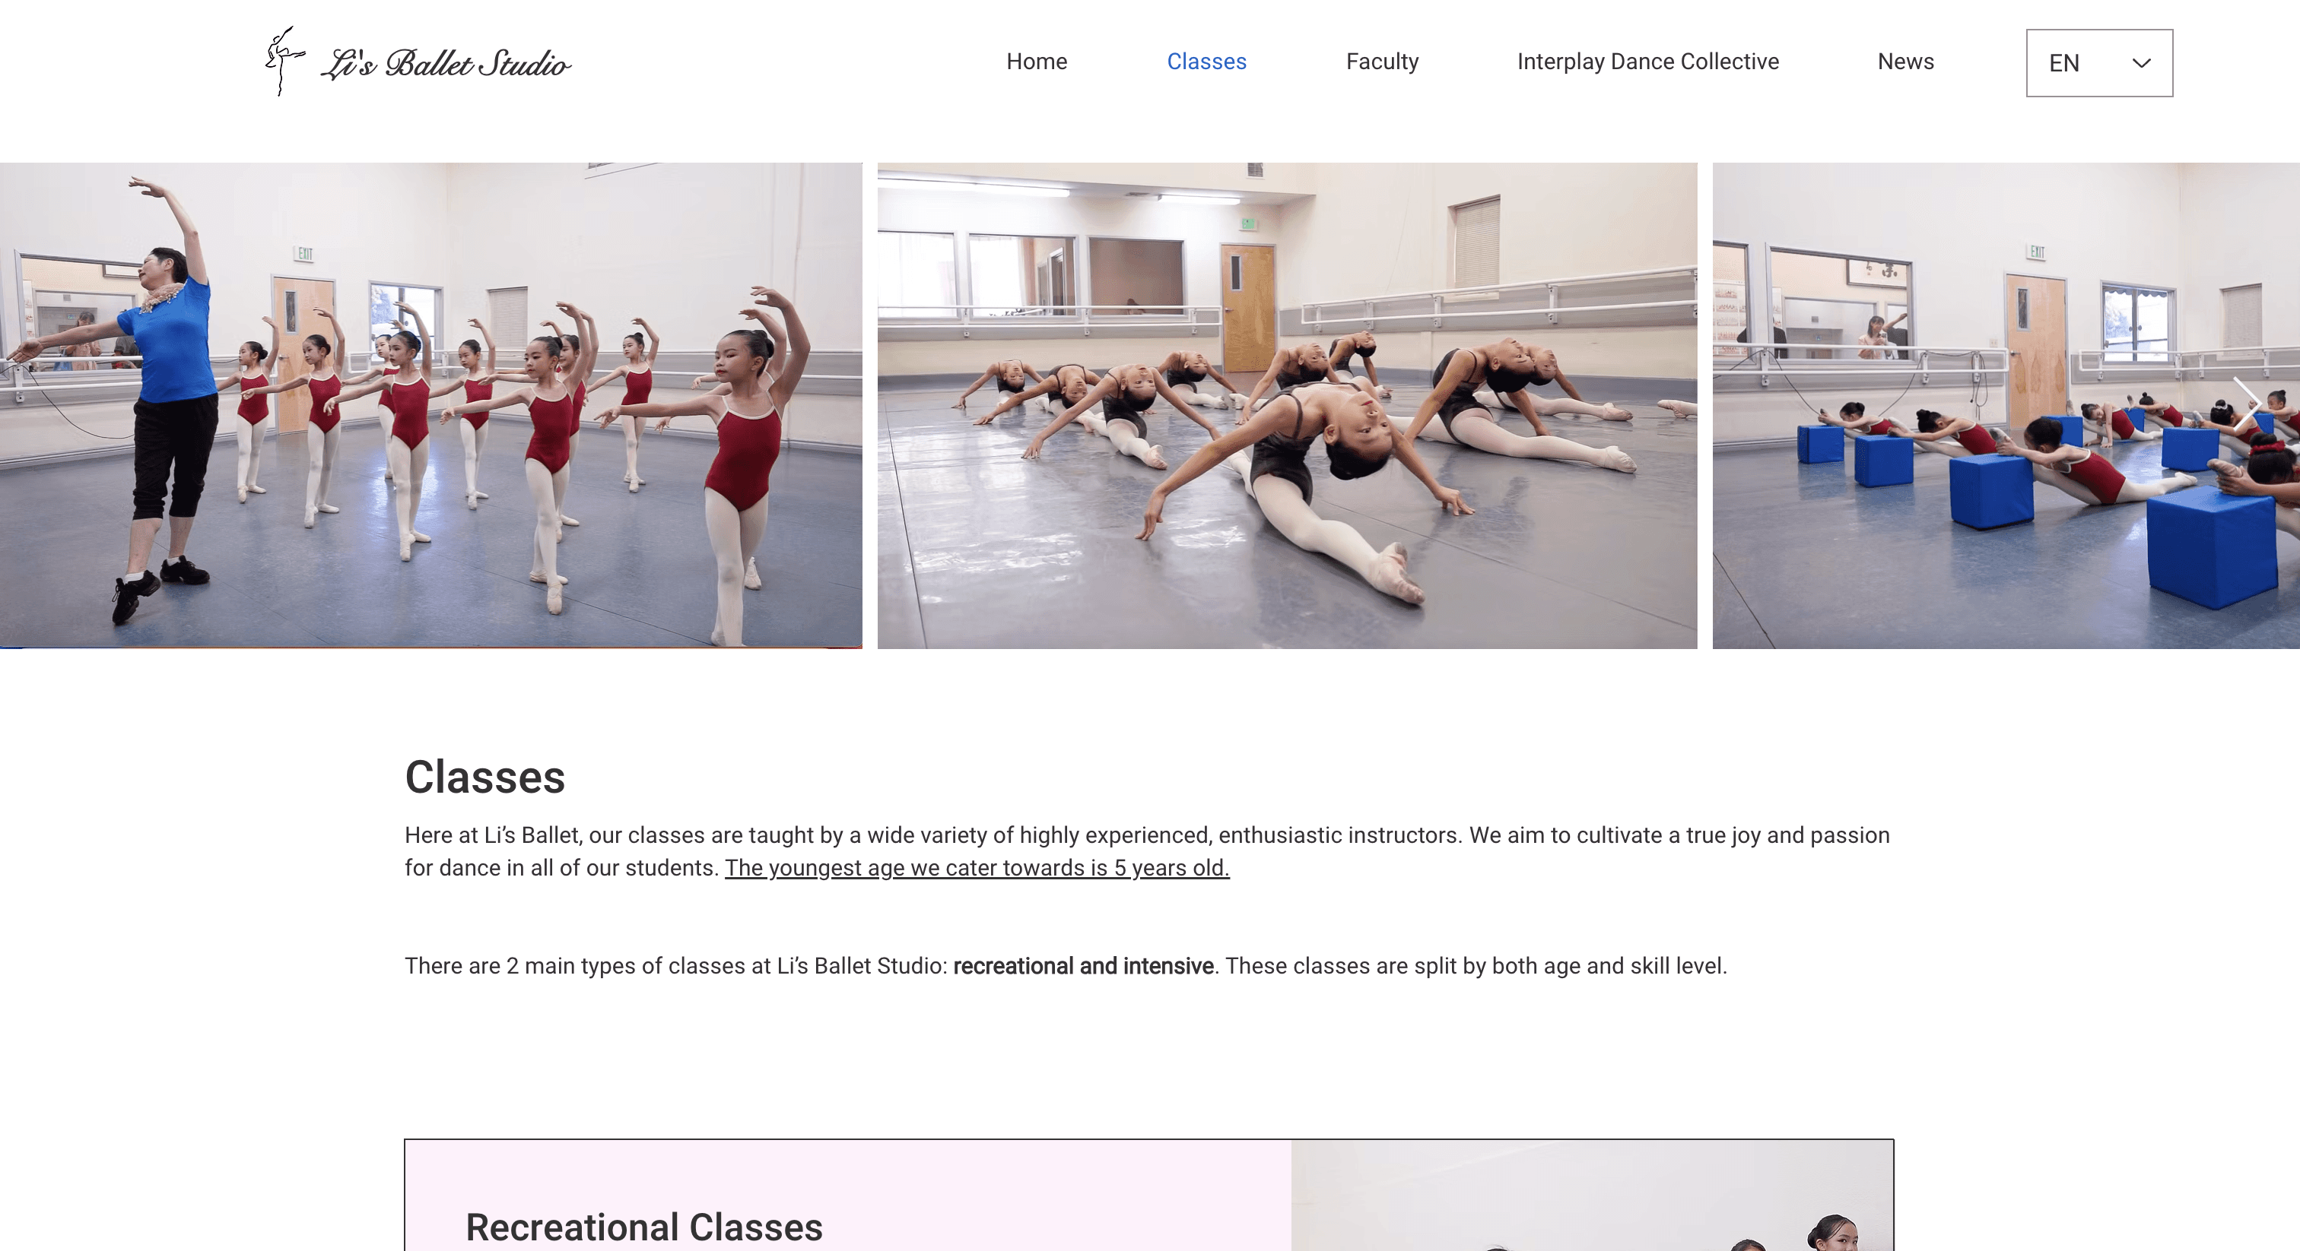Click the bold 'recreational and intensive' text
2300x1251 pixels.
(x=1083, y=966)
